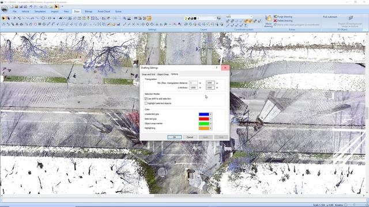
Task: Click the z max input field
Action: pos(210,87)
